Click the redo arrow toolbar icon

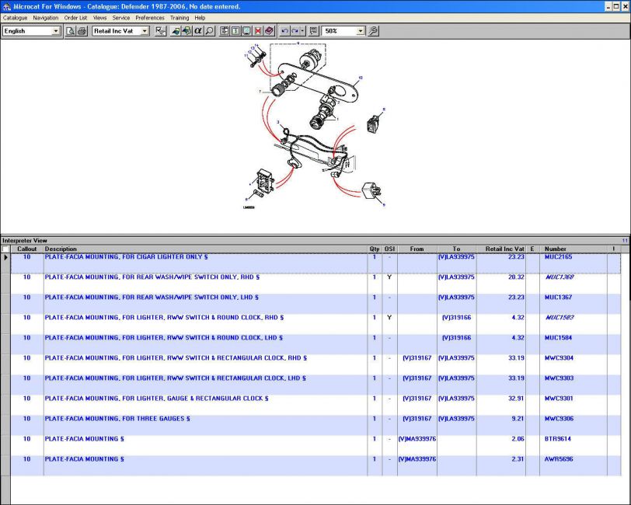[x=295, y=31]
